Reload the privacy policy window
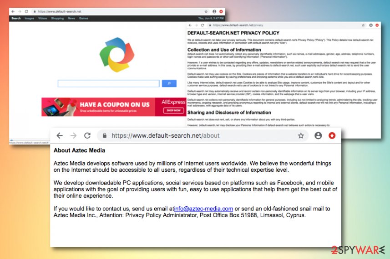The image size is (390, 259). click(x=203, y=25)
